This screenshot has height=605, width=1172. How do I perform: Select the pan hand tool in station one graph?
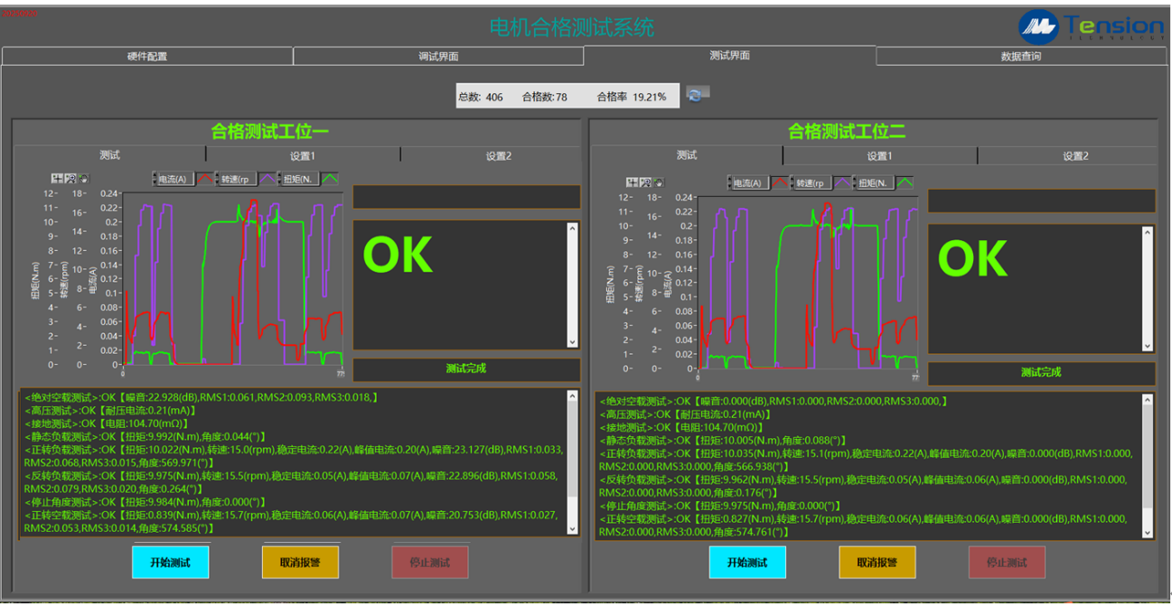tap(83, 179)
